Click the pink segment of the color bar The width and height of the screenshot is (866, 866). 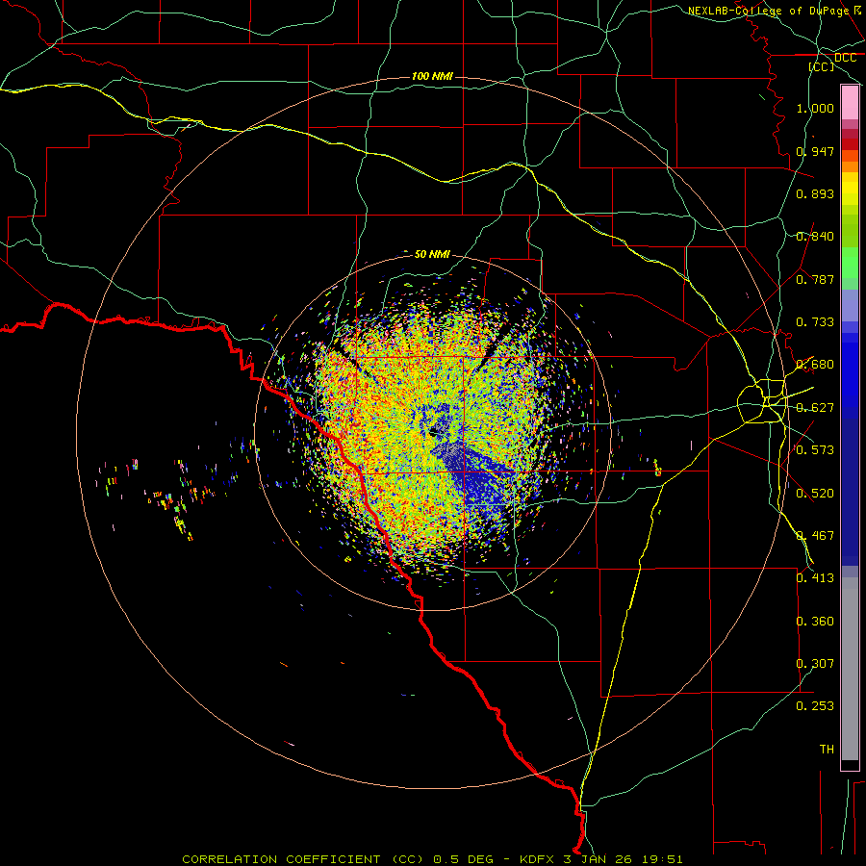(850, 103)
